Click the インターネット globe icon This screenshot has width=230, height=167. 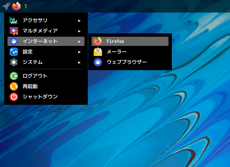tap(14, 41)
